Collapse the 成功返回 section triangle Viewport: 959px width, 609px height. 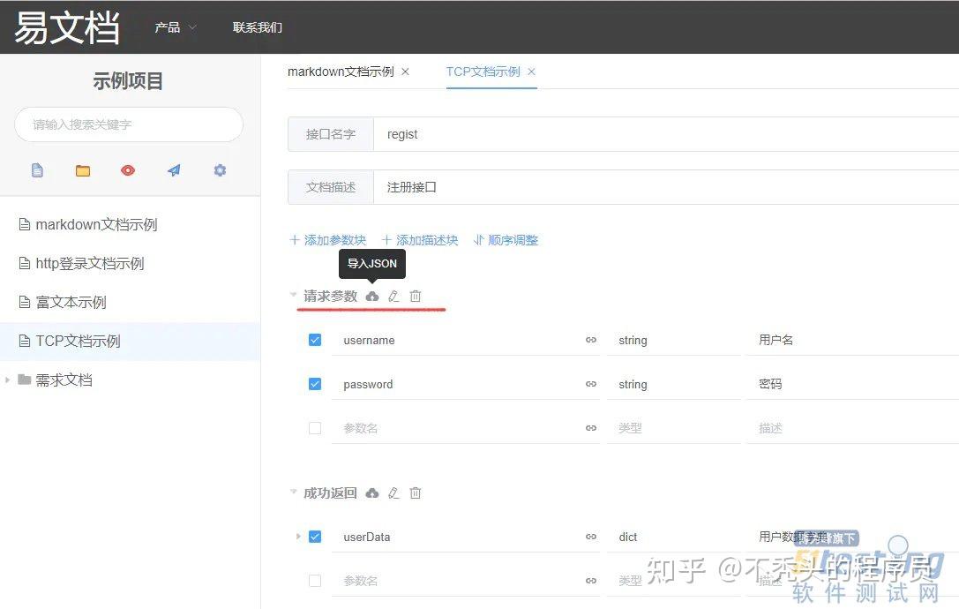pyautogui.click(x=293, y=491)
